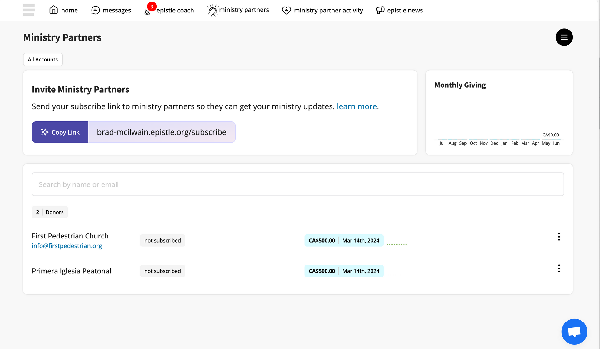Click the Copy Link button
The image size is (600, 349).
(60, 132)
